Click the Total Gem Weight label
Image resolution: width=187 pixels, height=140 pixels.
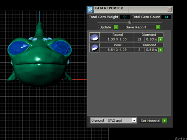click(104, 17)
